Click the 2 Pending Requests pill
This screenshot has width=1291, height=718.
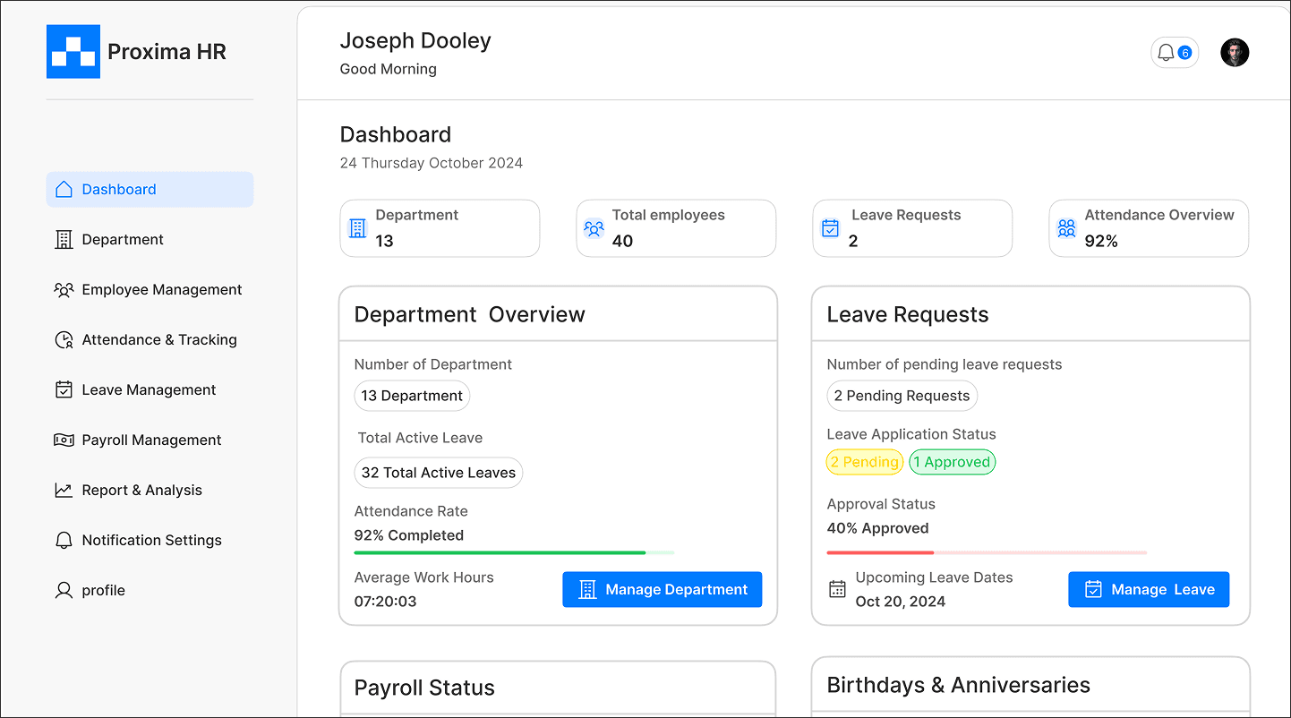coord(902,396)
